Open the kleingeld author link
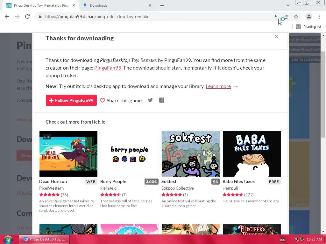Screen dimensions: 326x244 108,188
